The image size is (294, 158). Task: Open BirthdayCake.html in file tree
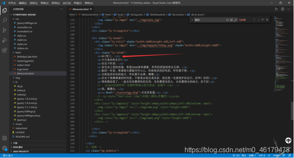[27, 56]
